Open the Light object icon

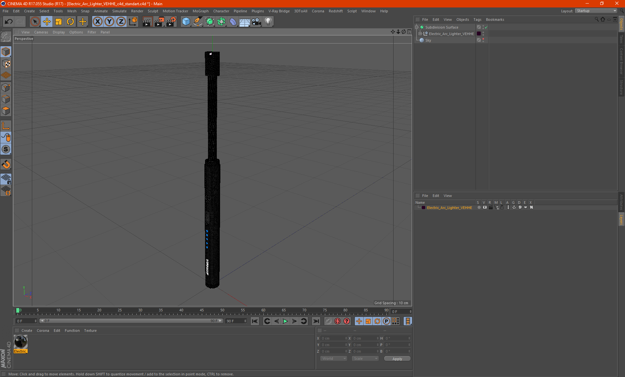tap(268, 22)
